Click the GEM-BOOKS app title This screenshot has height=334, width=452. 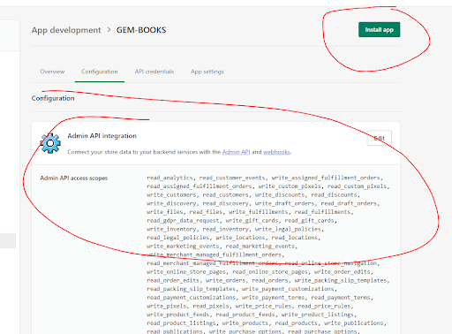click(141, 30)
